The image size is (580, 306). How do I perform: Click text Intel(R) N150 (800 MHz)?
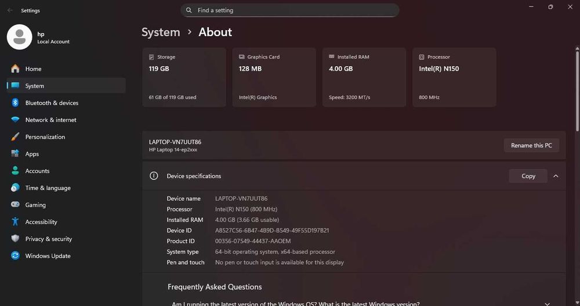tap(246, 209)
